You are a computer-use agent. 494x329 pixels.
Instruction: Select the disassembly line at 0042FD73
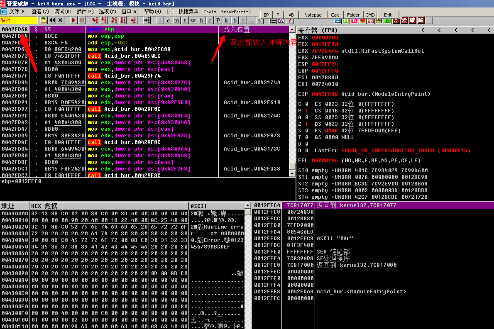click(145, 56)
